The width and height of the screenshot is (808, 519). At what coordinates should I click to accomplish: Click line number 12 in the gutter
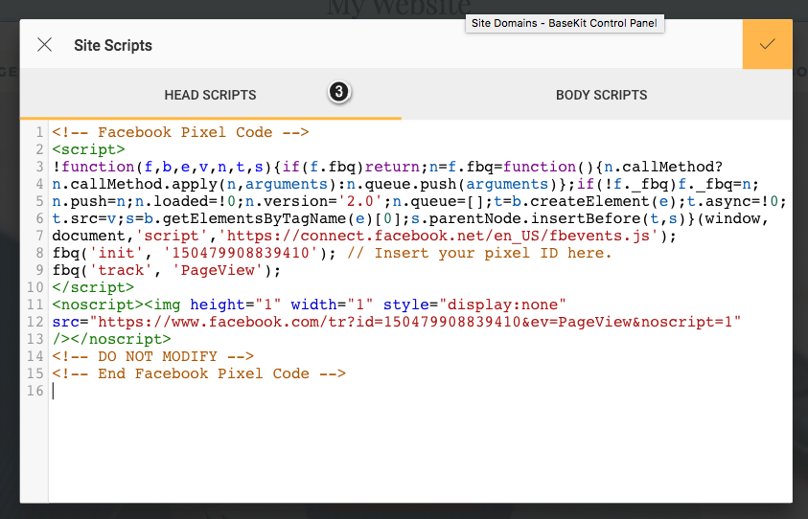(x=35, y=322)
